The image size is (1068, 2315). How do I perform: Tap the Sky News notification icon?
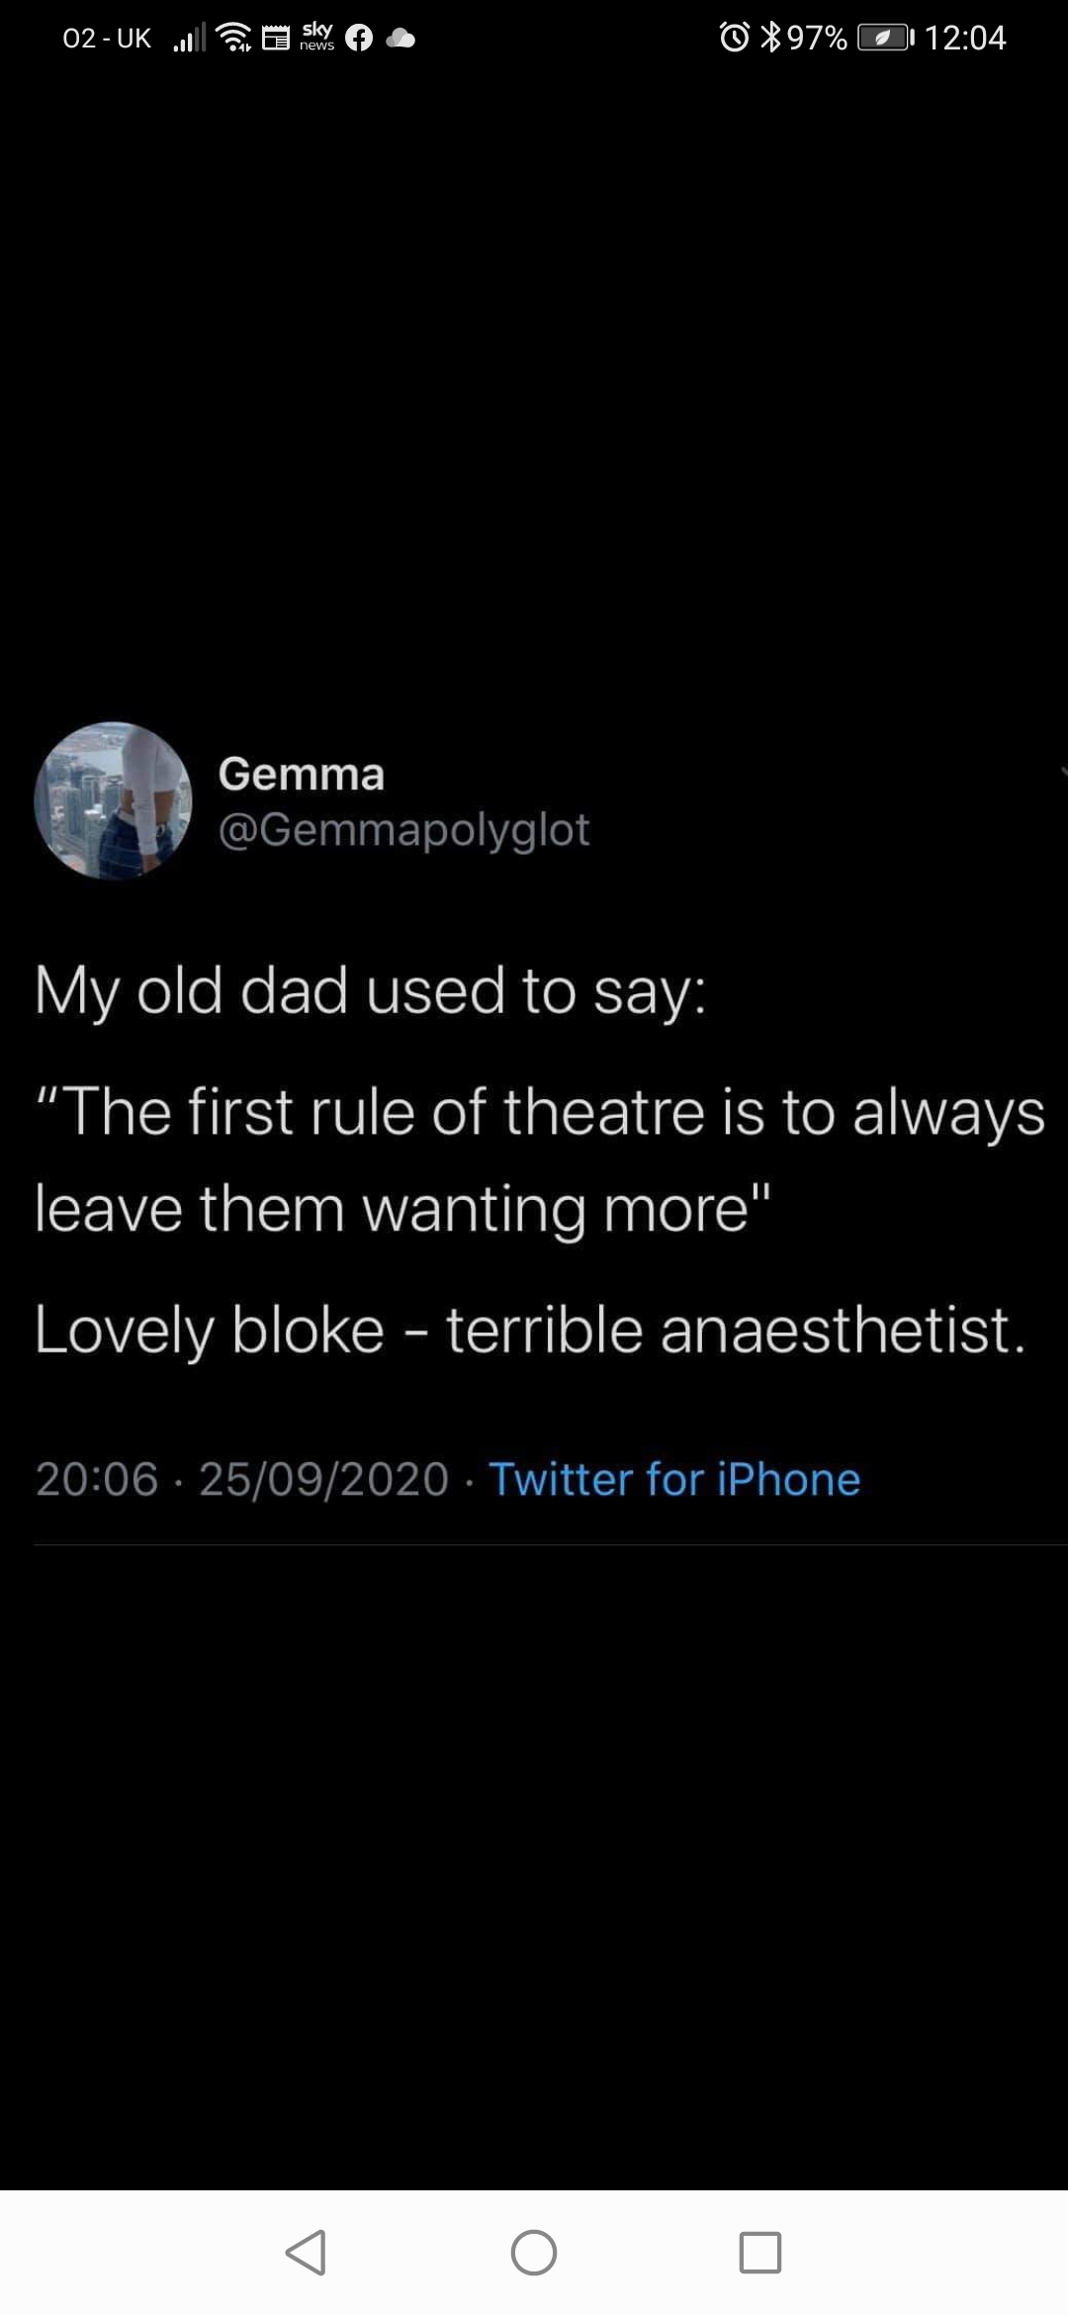click(317, 38)
